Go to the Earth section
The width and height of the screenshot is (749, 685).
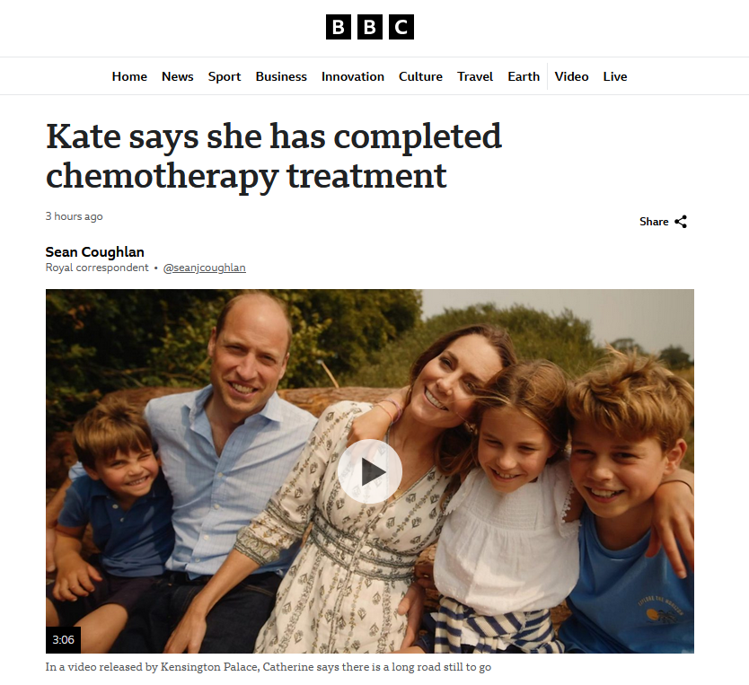(x=524, y=76)
